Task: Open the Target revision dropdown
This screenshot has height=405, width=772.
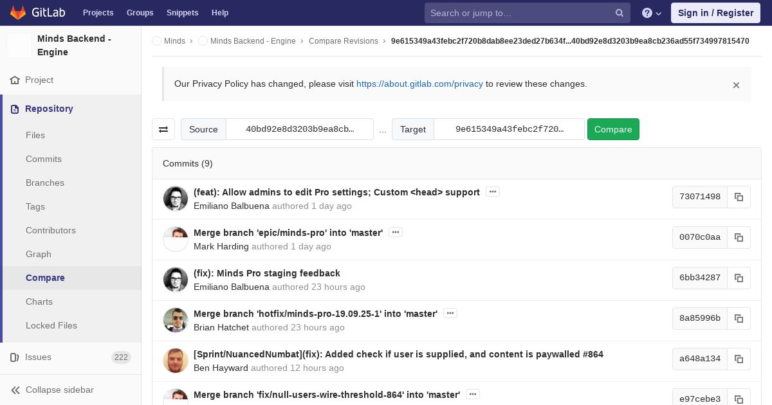Action: [510, 129]
